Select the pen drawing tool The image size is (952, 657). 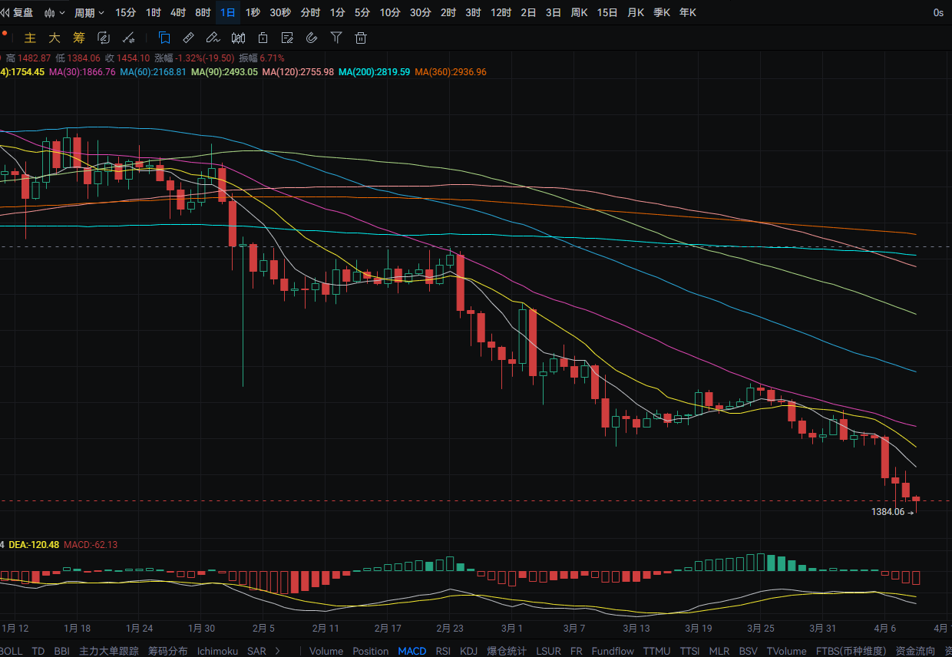pyautogui.click(x=213, y=38)
